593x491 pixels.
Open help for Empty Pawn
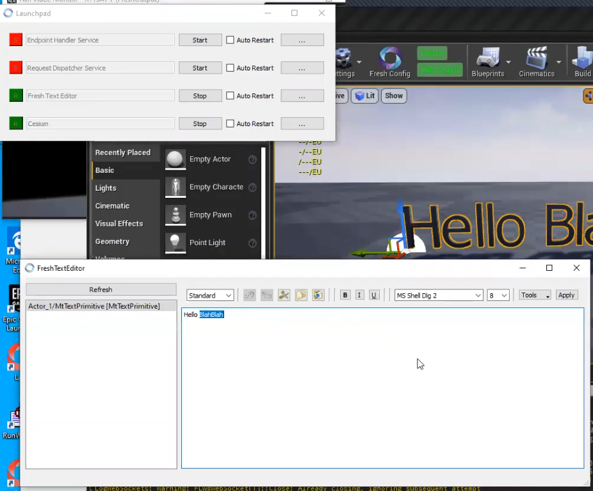(252, 216)
